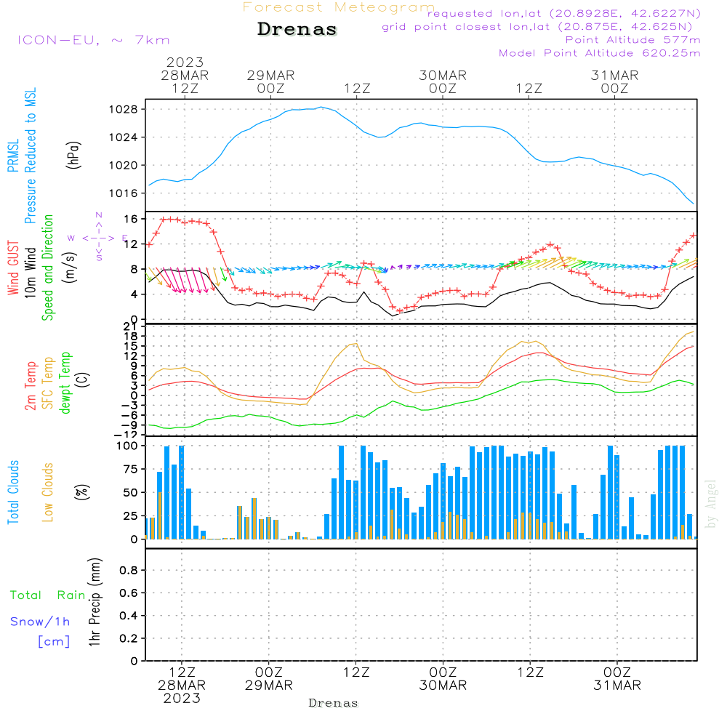Click the 30MAR 00Z bottom time marker
The width and height of the screenshot is (727, 727).
pyautogui.click(x=443, y=678)
